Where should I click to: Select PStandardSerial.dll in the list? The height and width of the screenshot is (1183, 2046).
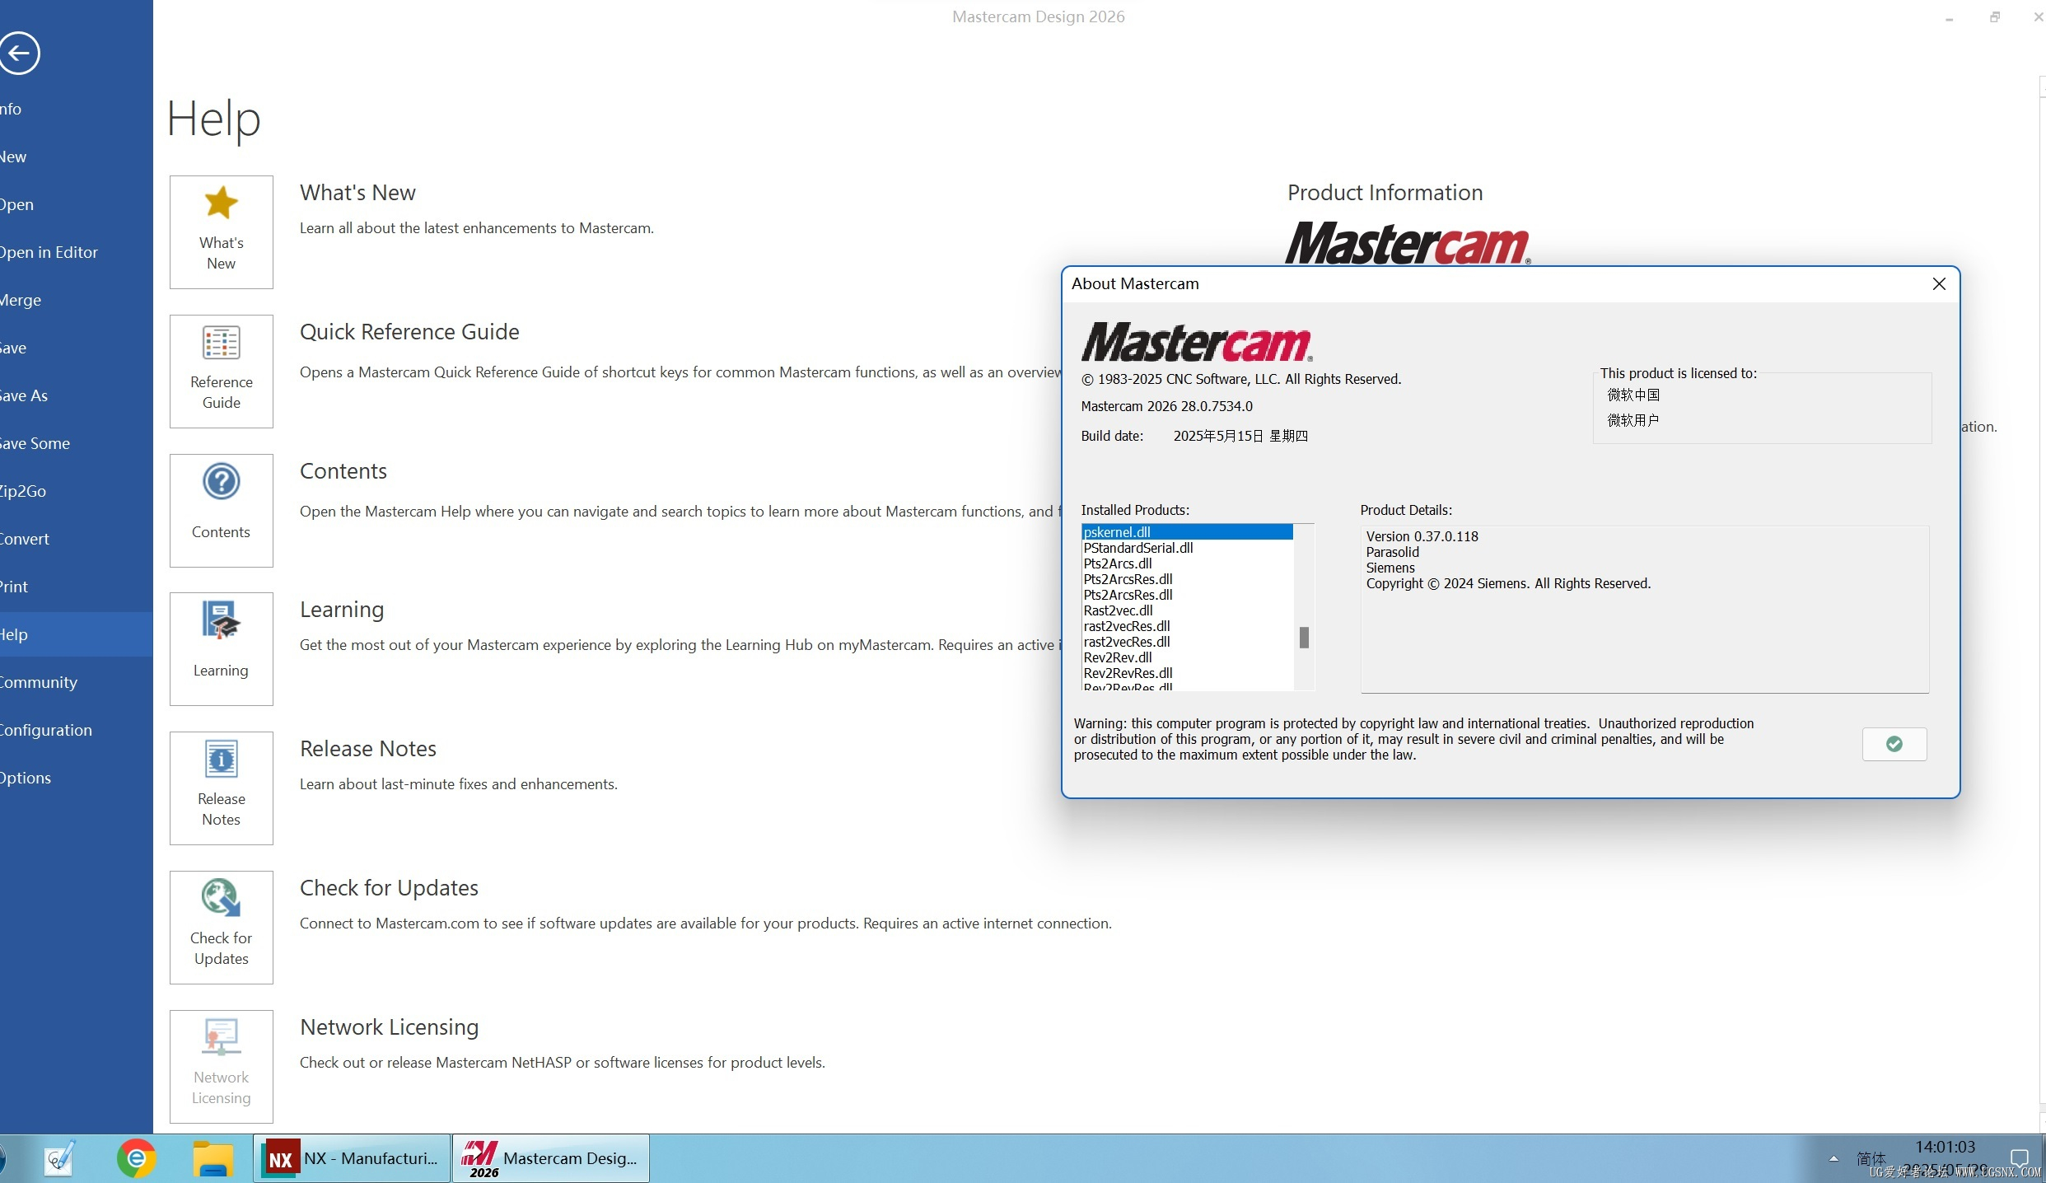tap(1187, 548)
